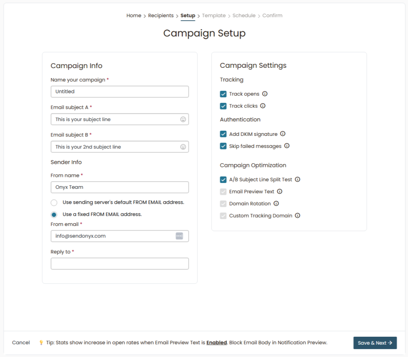Screen dimensions: 408x357
Task: Click info icon beside Custom Tracking Domain
Action: click(x=298, y=216)
